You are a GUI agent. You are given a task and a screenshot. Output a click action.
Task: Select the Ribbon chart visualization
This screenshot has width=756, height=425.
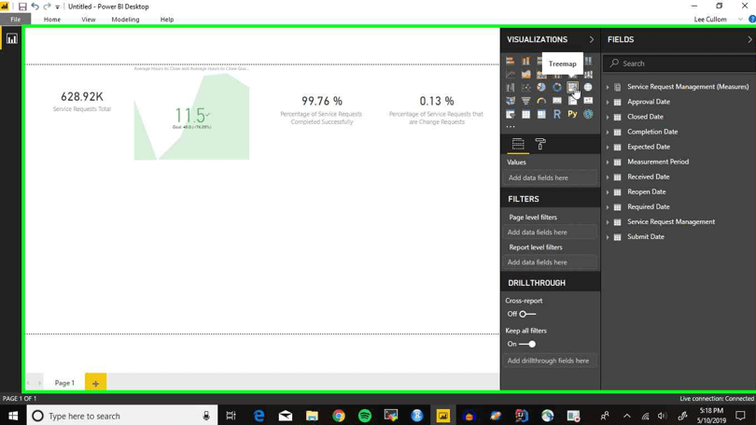coord(588,75)
